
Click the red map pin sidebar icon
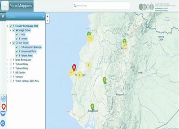[x=3, y=107]
